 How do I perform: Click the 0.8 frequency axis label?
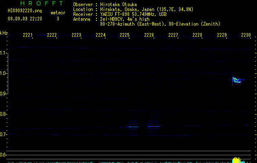(x=3, y=114)
